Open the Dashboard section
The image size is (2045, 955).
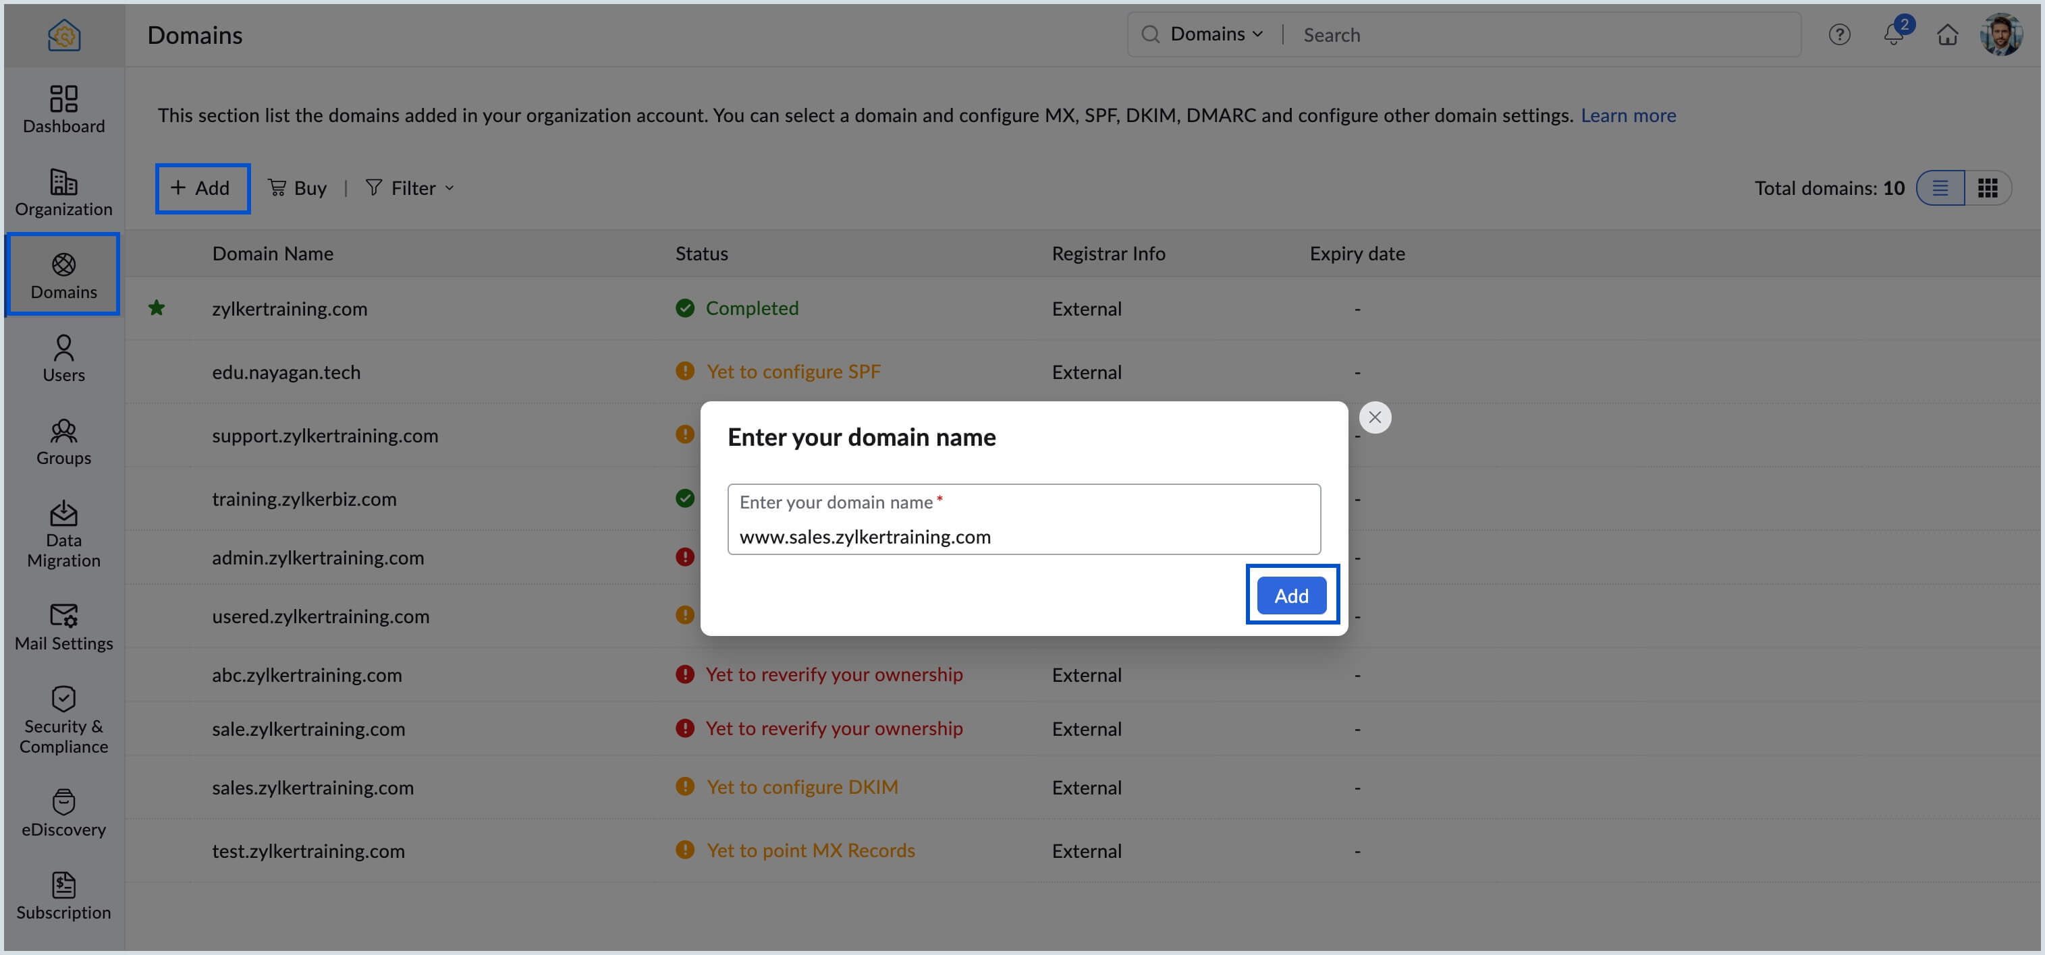[x=63, y=109]
